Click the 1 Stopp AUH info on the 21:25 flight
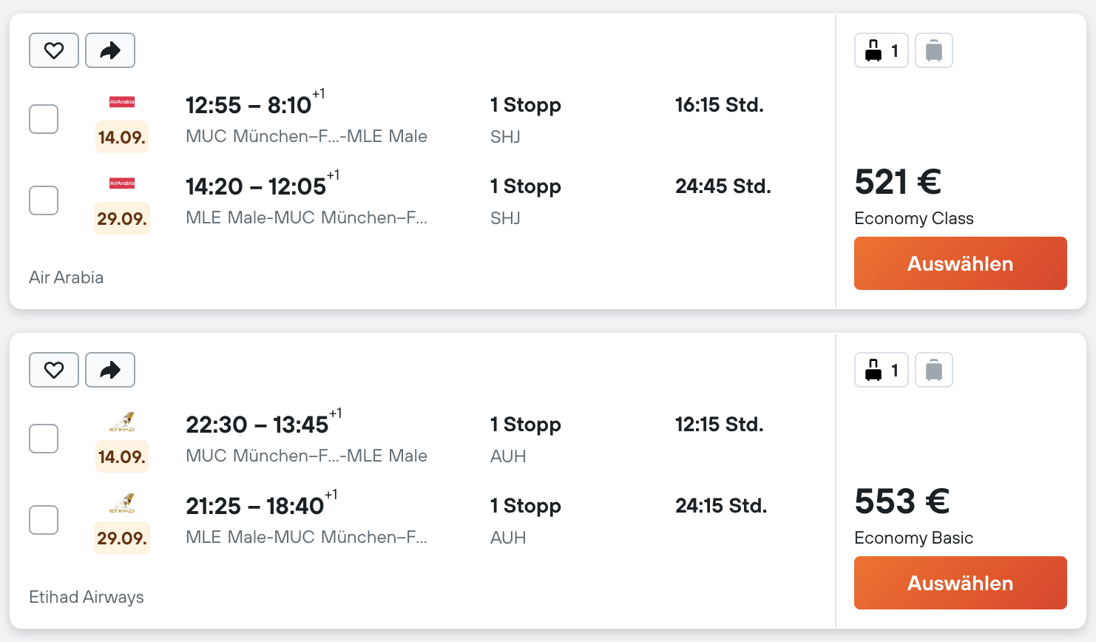Screen dimensions: 1096x642 (526, 521)
